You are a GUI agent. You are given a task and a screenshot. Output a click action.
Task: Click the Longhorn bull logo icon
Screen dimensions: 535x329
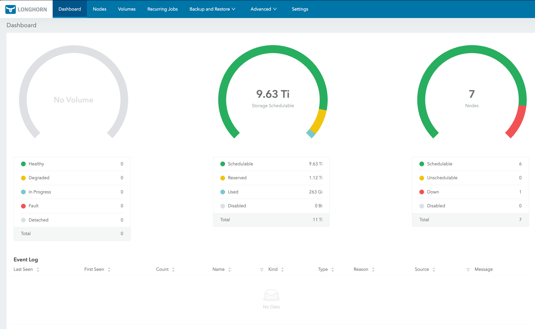pyautogui.click(x=10, y=9)
